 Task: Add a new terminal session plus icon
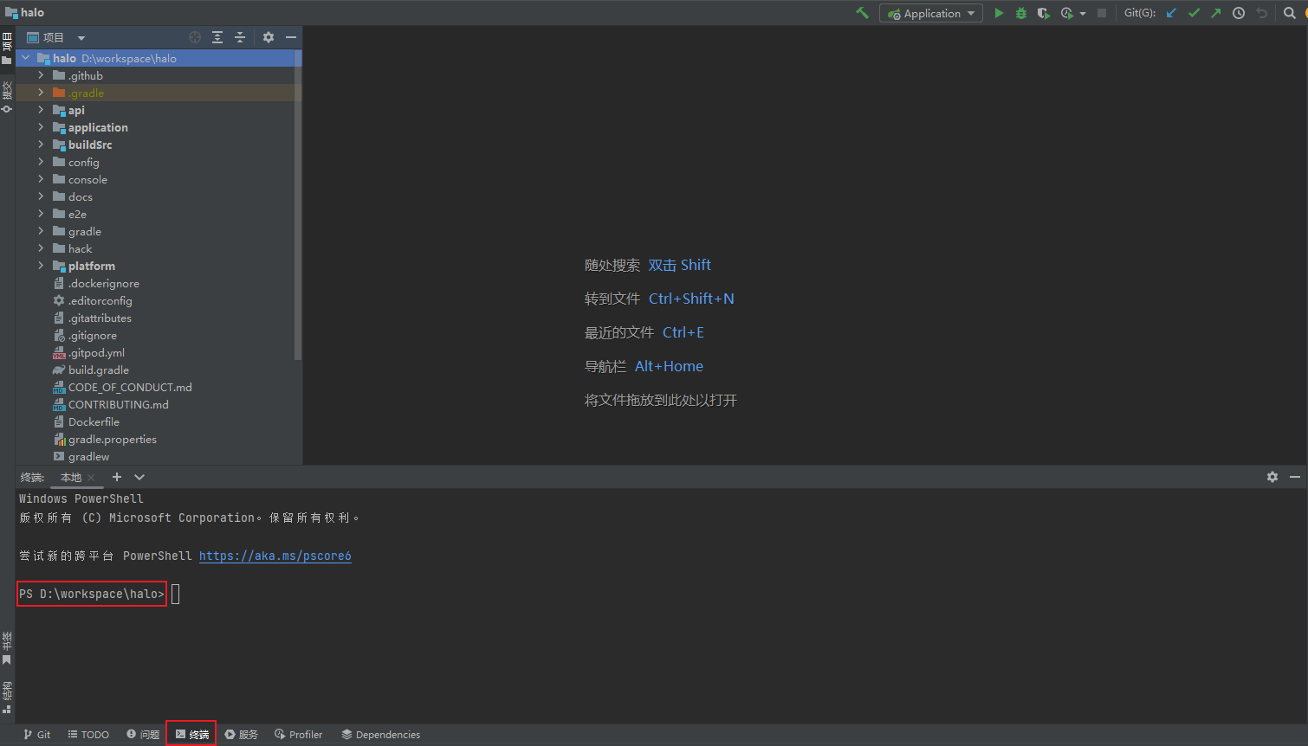pyautogui.click(x=117, y=477)
